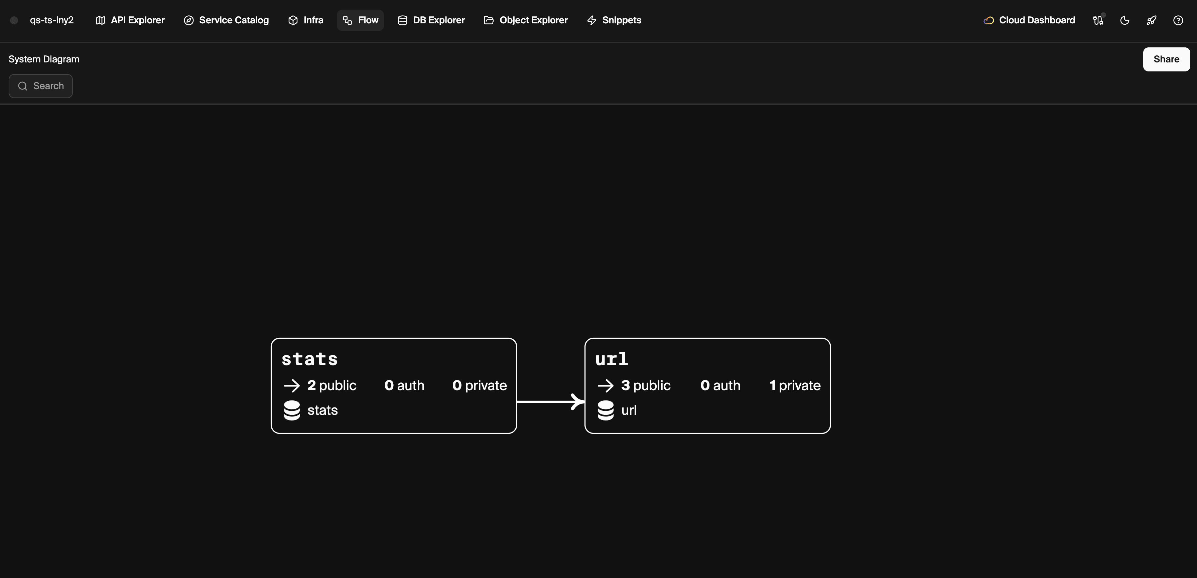Image resolution: width=1197 pixels, height=578 pixels.
Task: Switch to Service Catalog tab
Action: (226, 20)
